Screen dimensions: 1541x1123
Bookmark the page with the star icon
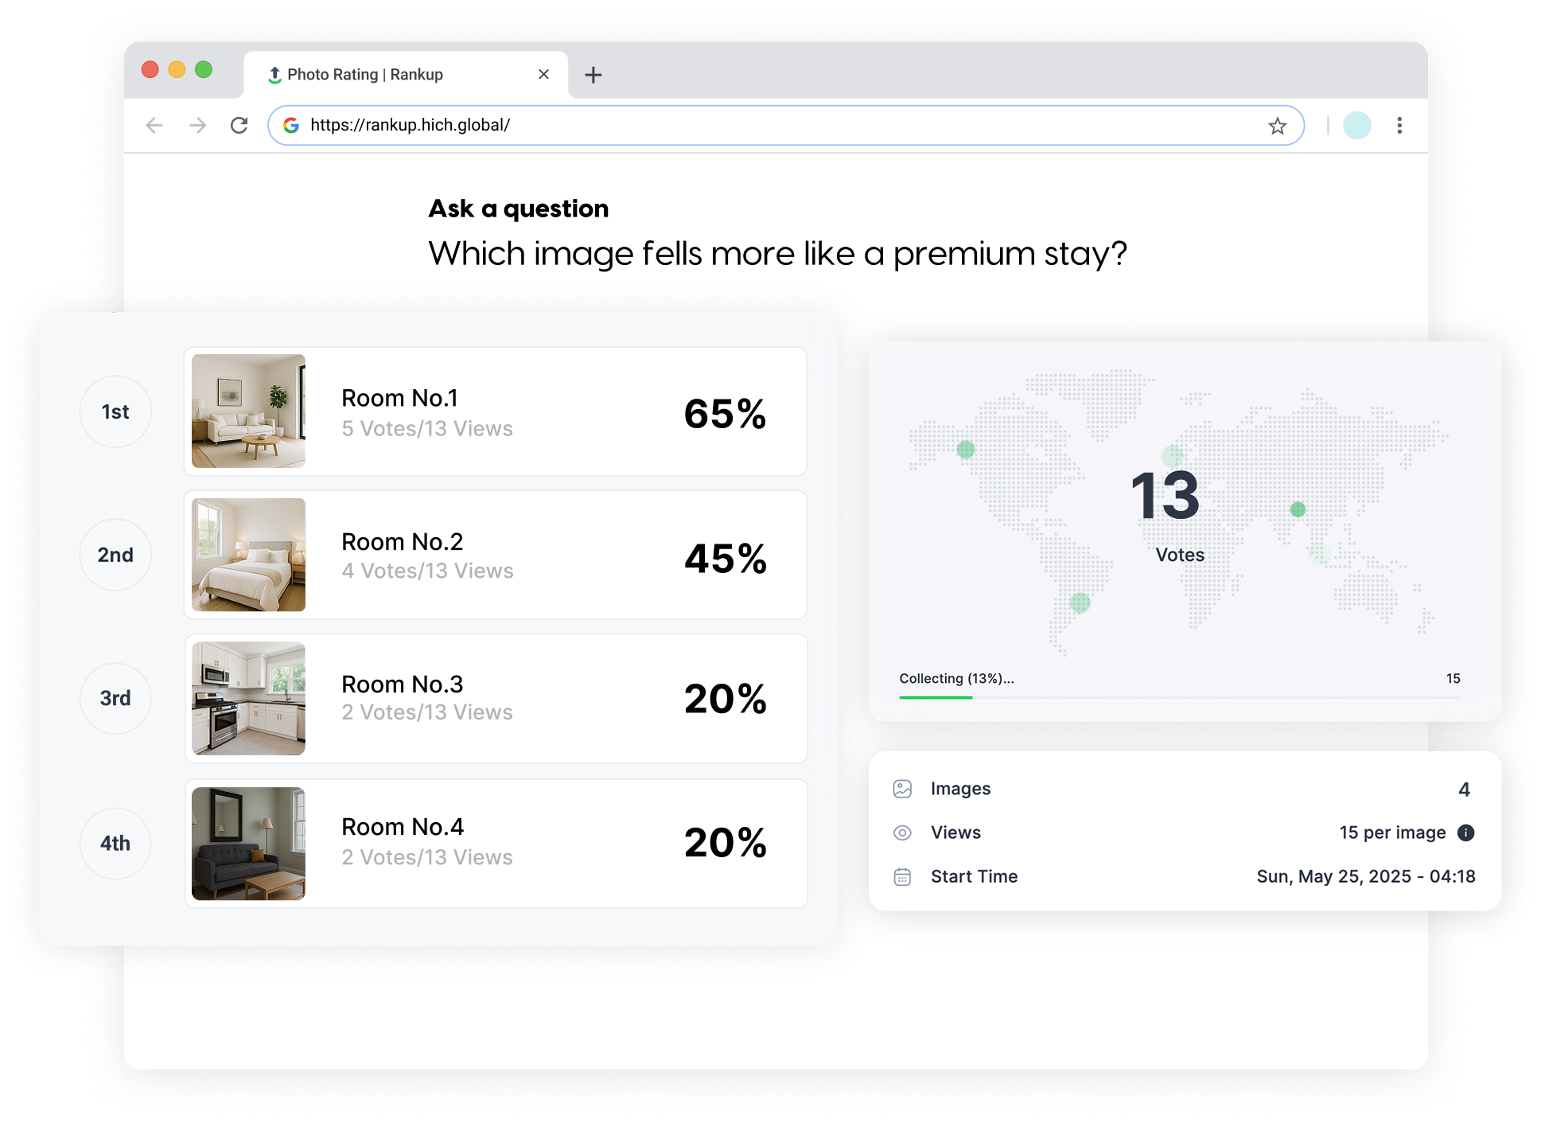1277,126
